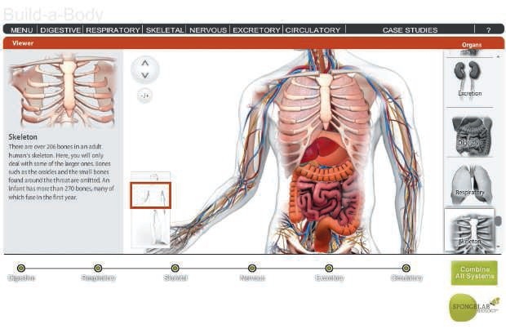This screenshot has height=329, width=506.
Task: Open the MENU item in top bar
Action: coord(21,30)
